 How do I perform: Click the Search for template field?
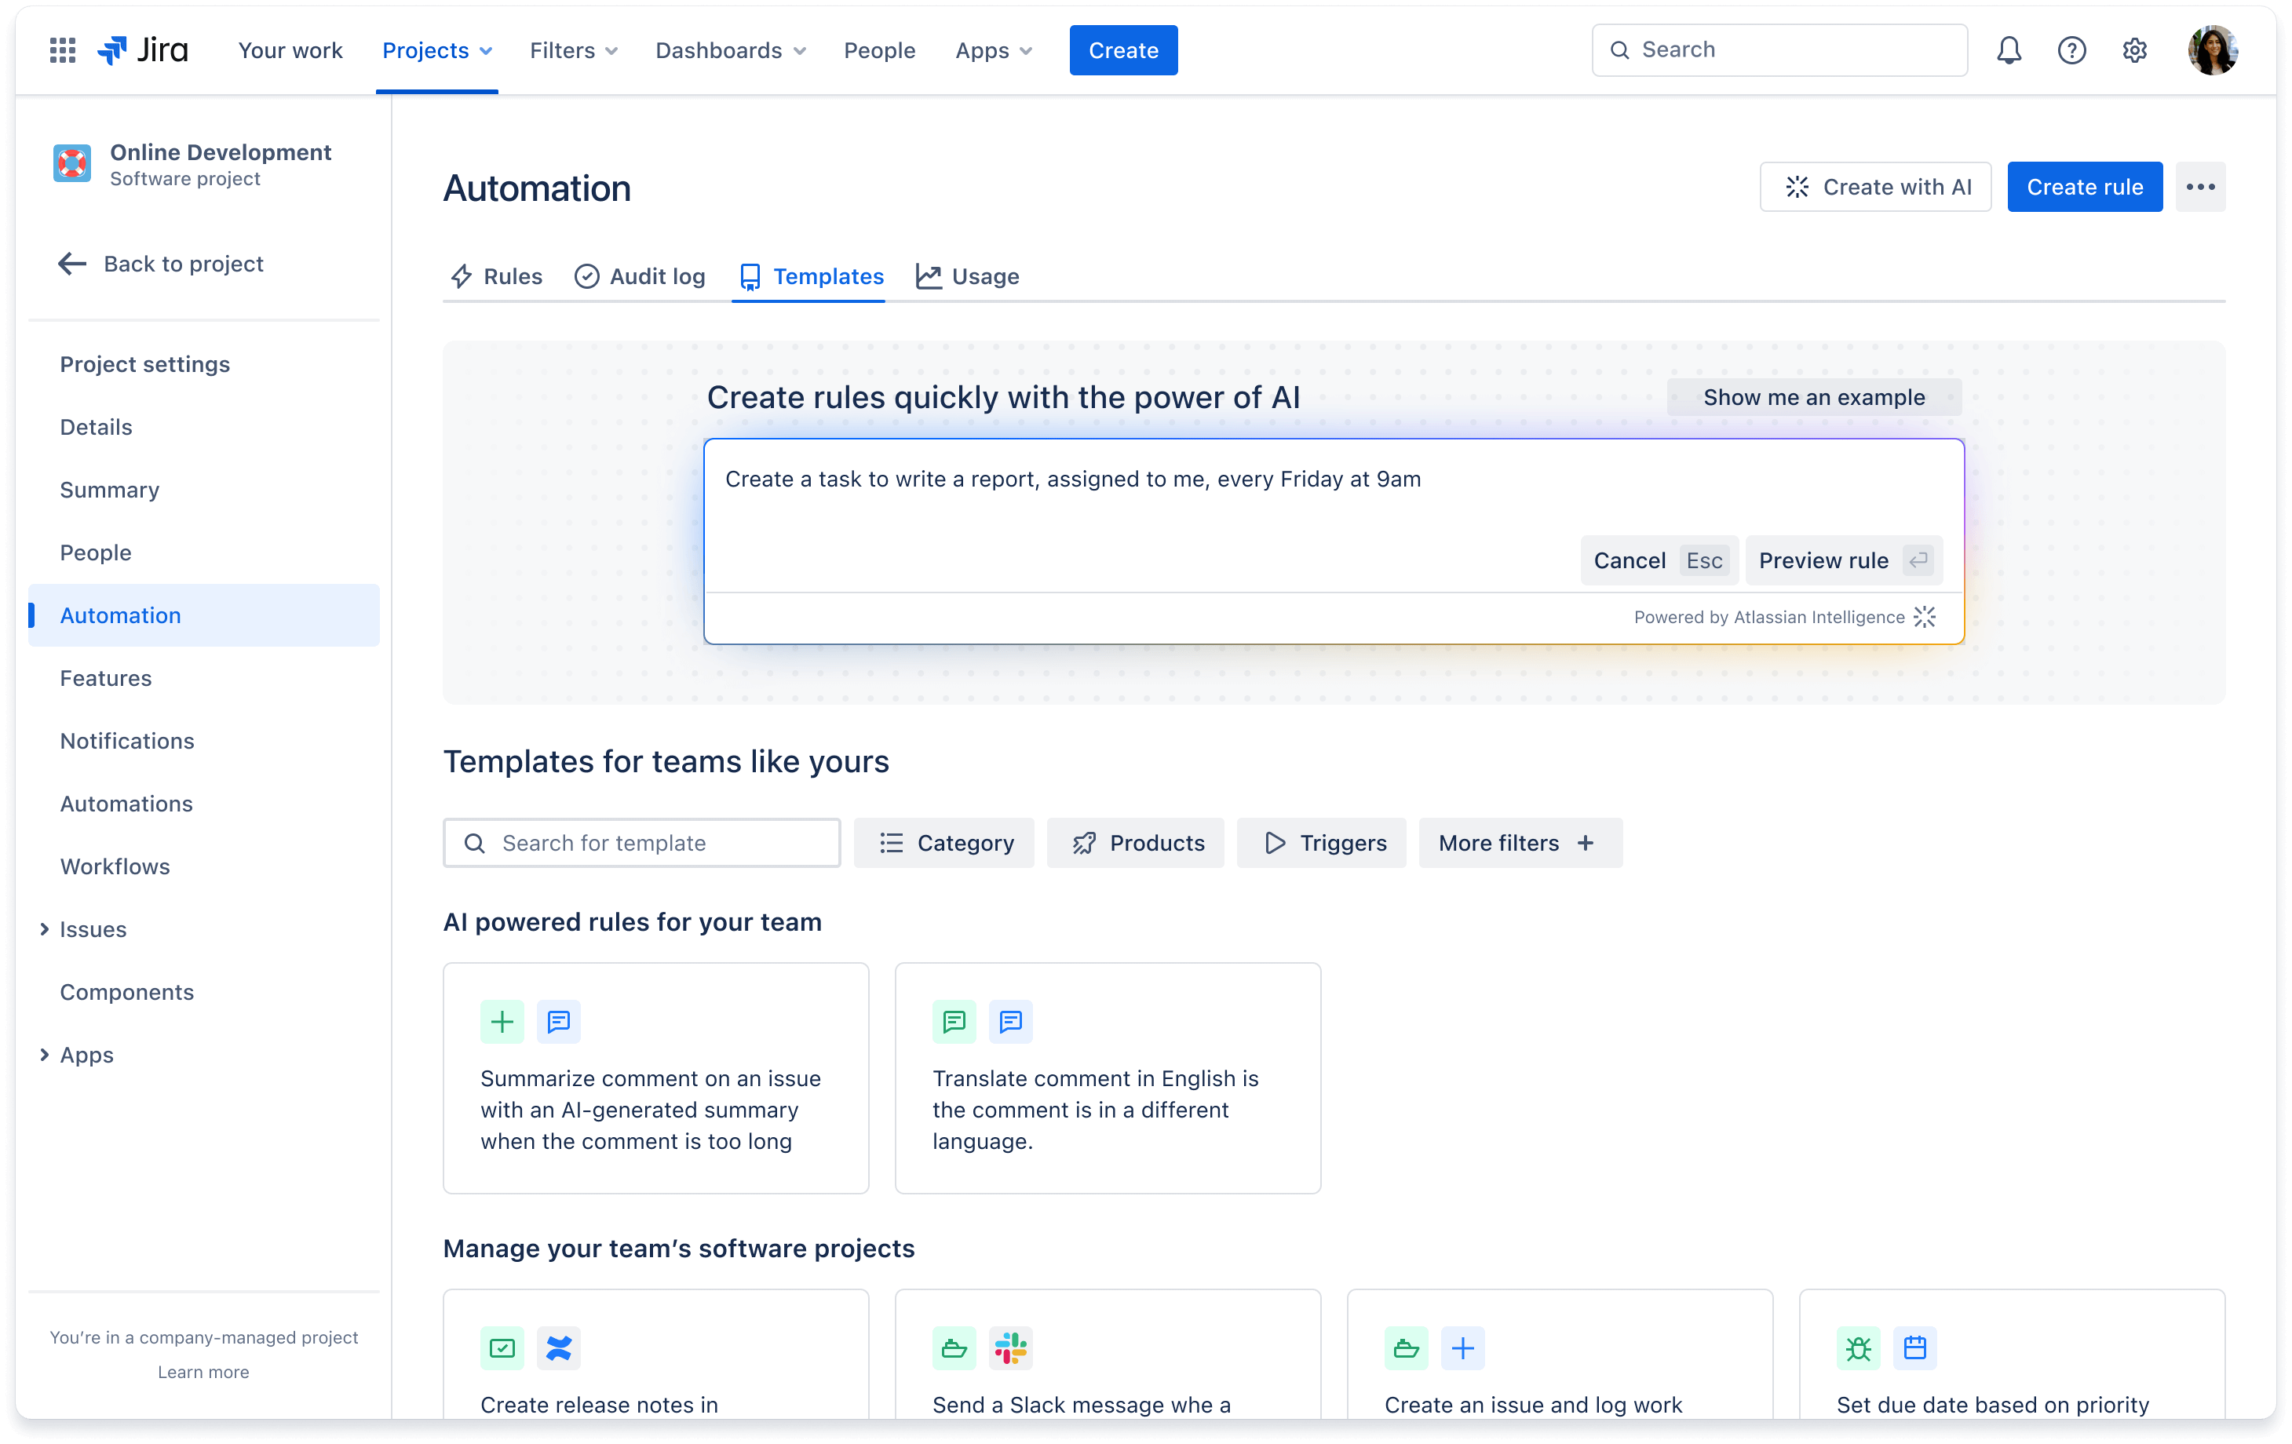(x=641, y=842)
